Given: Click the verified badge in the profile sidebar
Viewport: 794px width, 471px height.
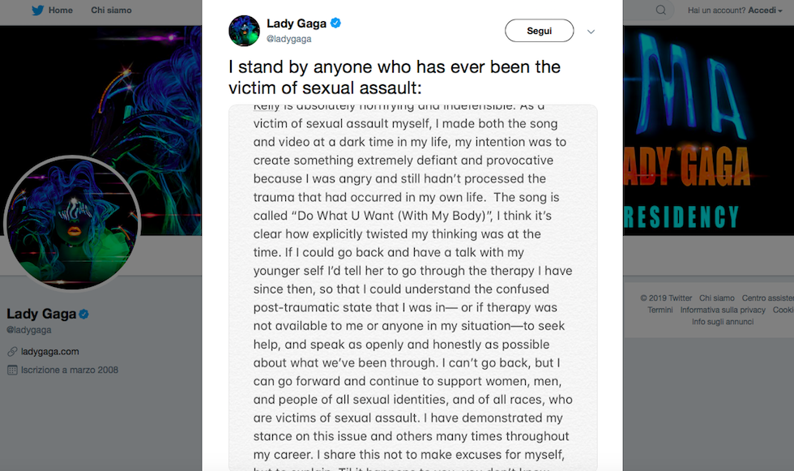Looking at the screenshot, I should [83, 314].
